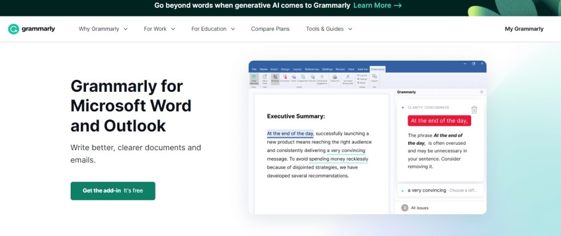The width and height of the screenshot is (561, 236).
Task: Open the File tab in Word ribbon
Action: tap(254, 69)
